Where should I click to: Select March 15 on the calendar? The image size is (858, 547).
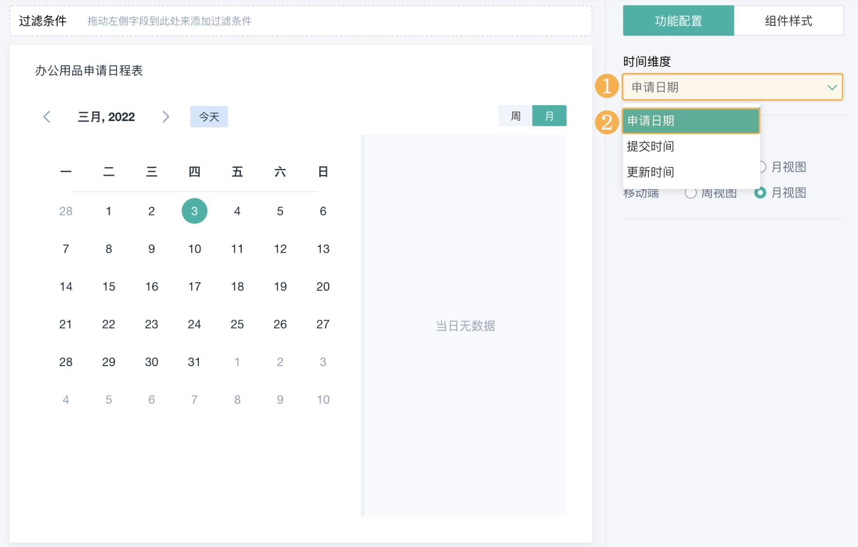[x=109, y=286]
